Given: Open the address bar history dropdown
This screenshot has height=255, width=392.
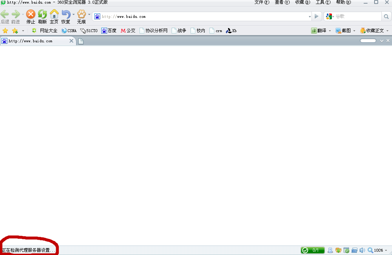Looking at the screenshot, I should click(x=310, y=17).
